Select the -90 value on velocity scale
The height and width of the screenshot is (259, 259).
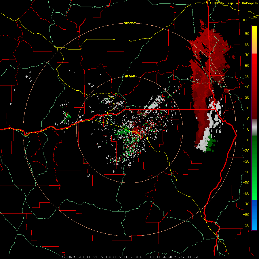coord(246,225)
